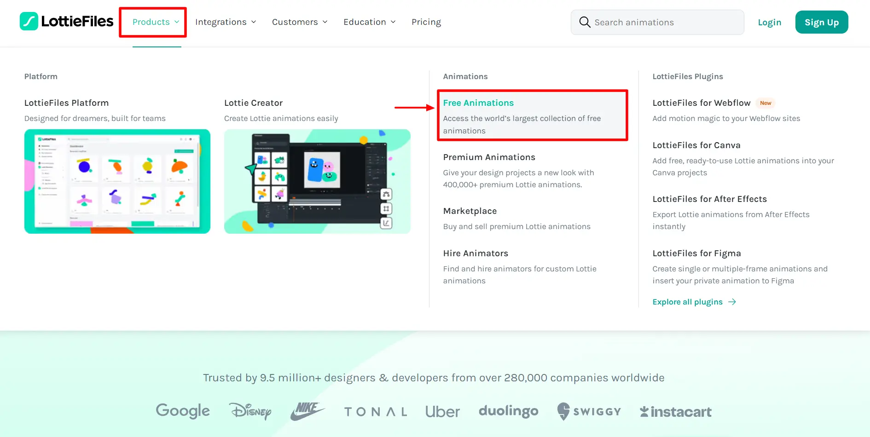Click the LottieFiles logo icon

pyautogui.click(x=29, y=21)
